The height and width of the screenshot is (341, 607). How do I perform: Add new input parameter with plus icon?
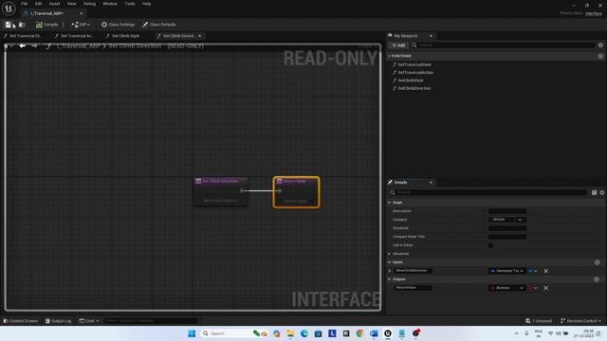pyautogui.click(x=597, y=262)
